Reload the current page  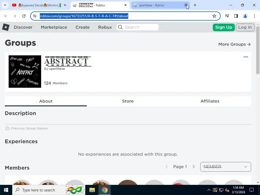24,16
